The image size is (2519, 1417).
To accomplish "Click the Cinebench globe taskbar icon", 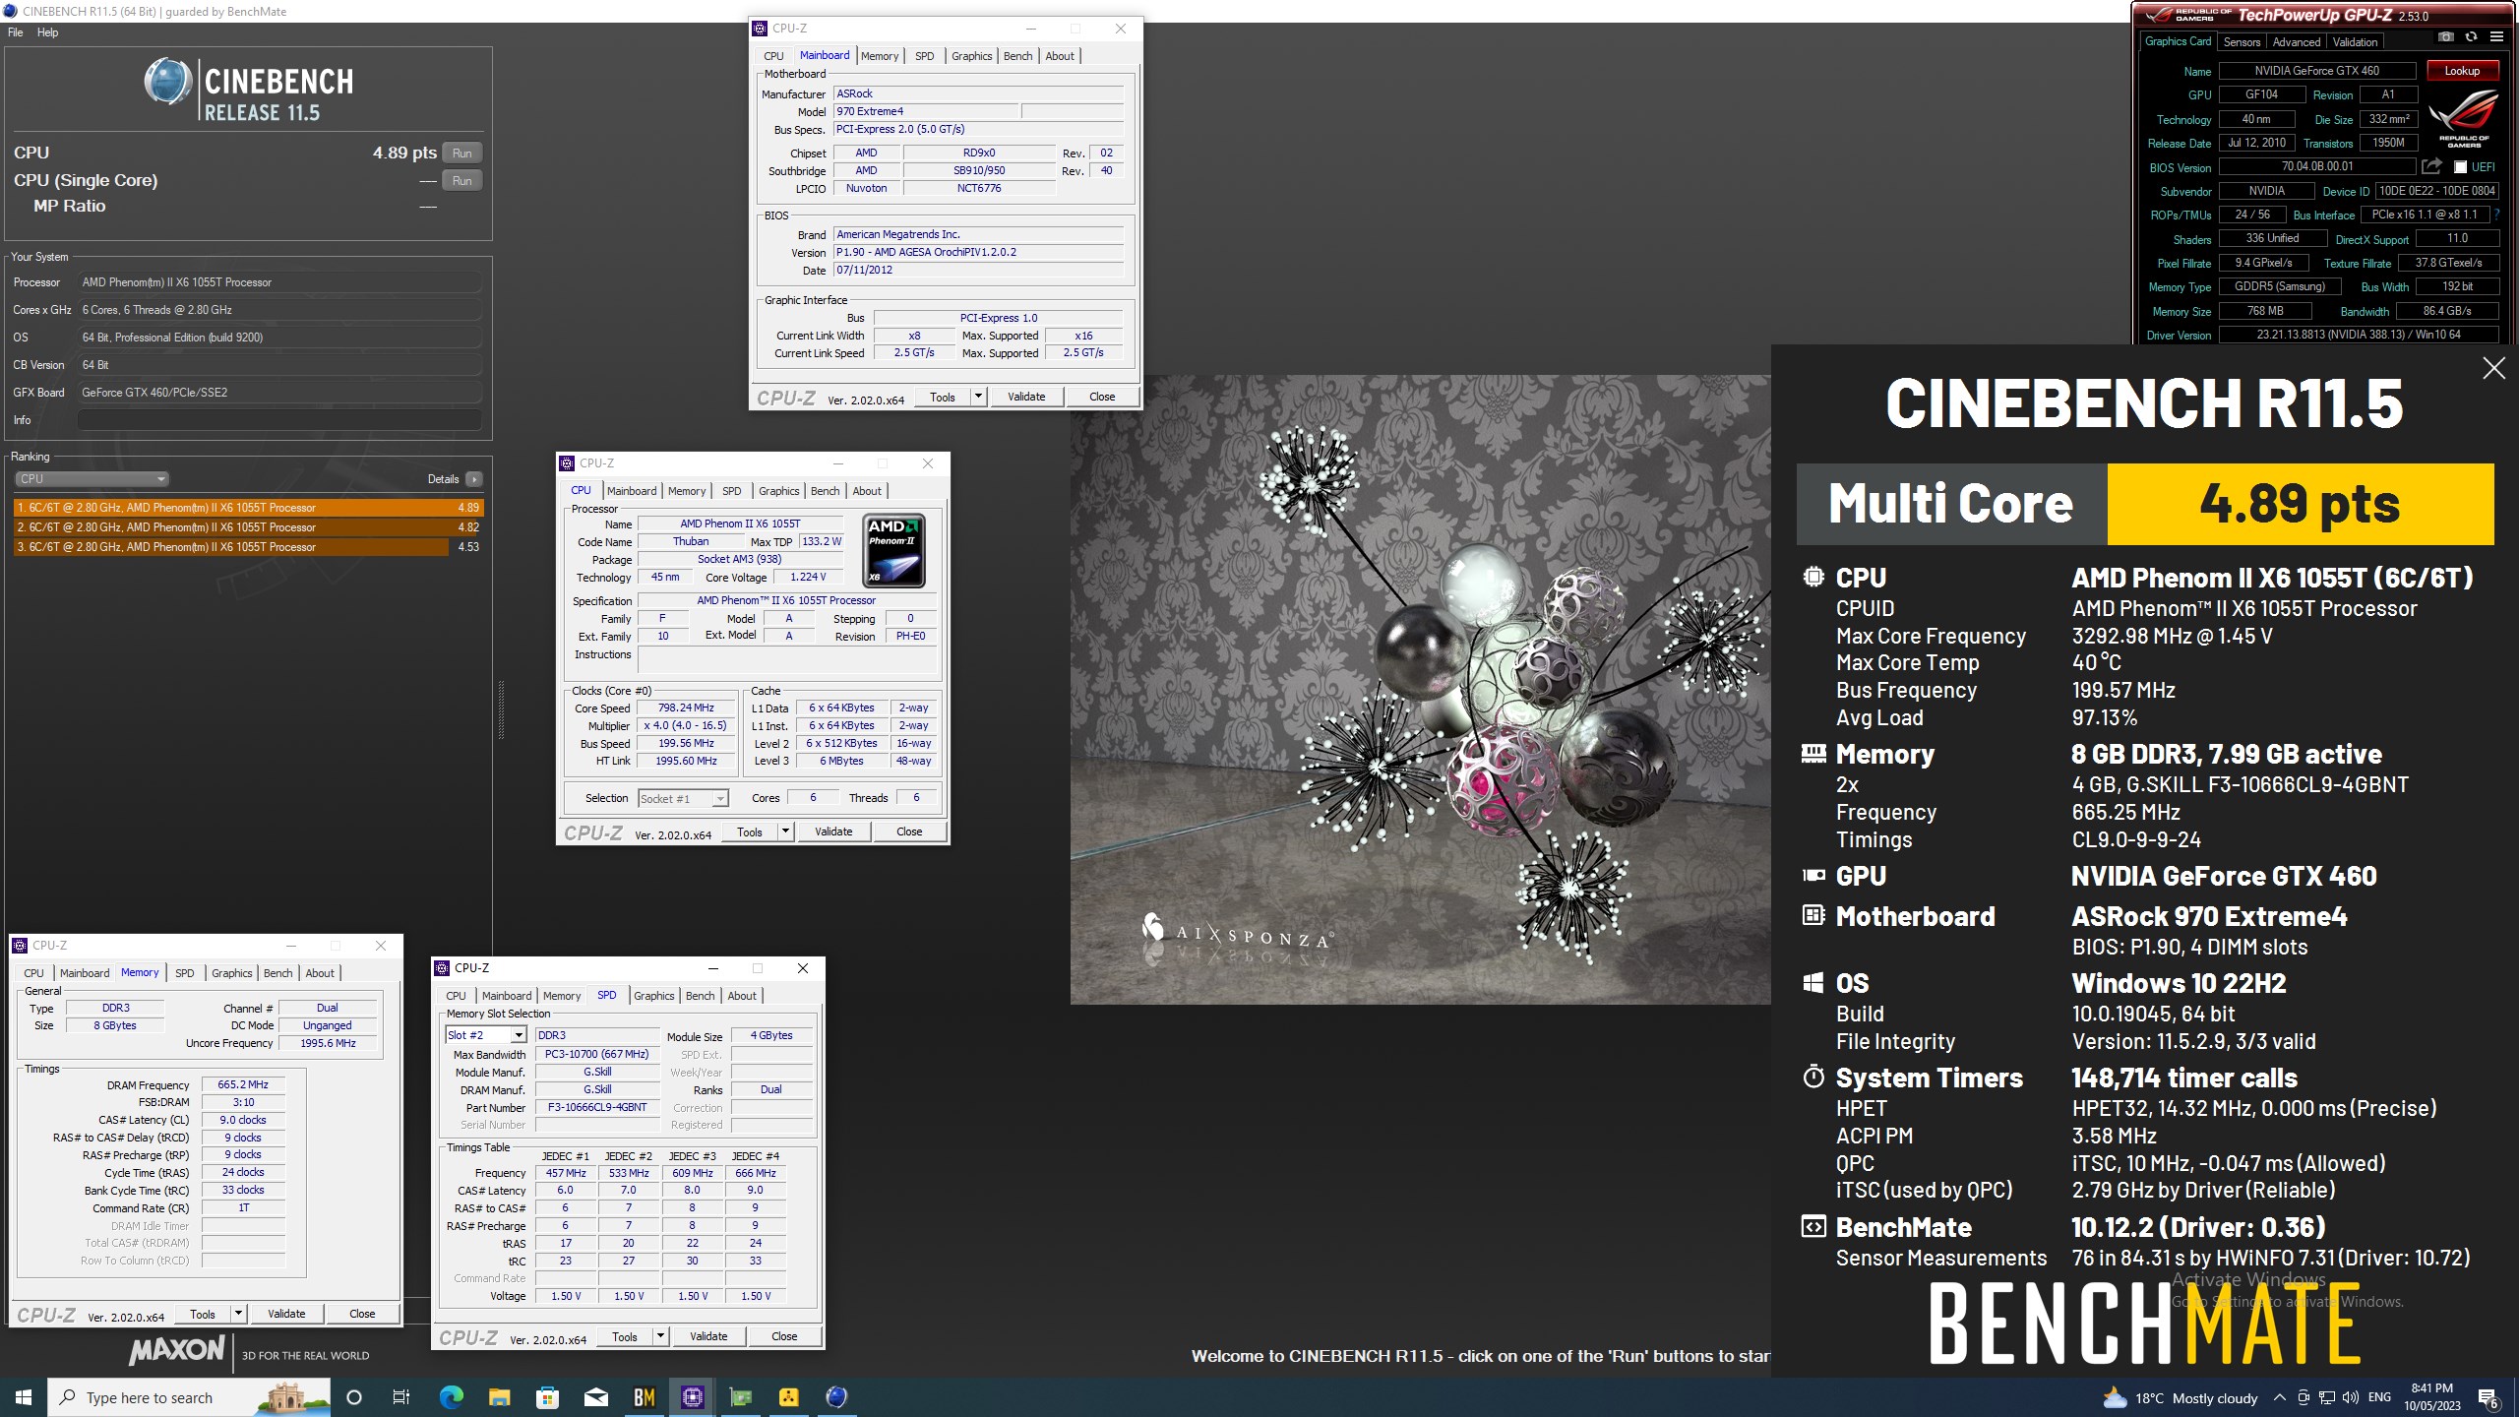I will 836,1397.
